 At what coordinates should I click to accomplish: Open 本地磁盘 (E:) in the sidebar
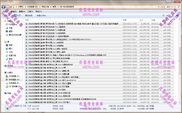pos(13,83)
